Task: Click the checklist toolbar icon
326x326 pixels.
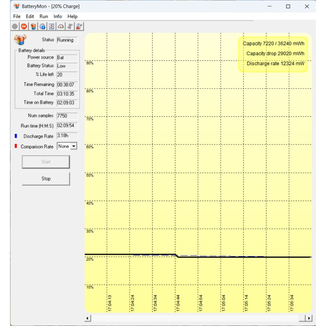Action: (x=52, y=26)
